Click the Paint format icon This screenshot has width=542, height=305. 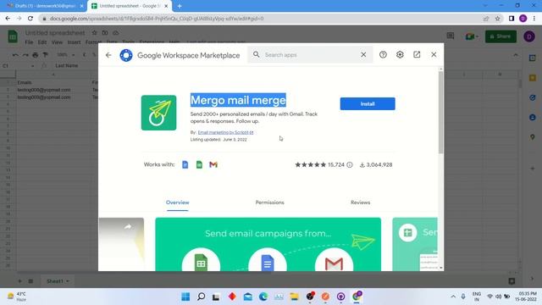tap(45, 55)
